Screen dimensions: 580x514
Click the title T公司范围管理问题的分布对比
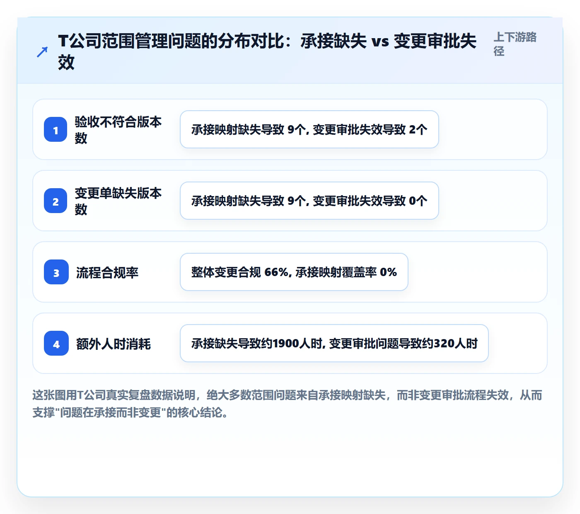(x=267, y=52)
